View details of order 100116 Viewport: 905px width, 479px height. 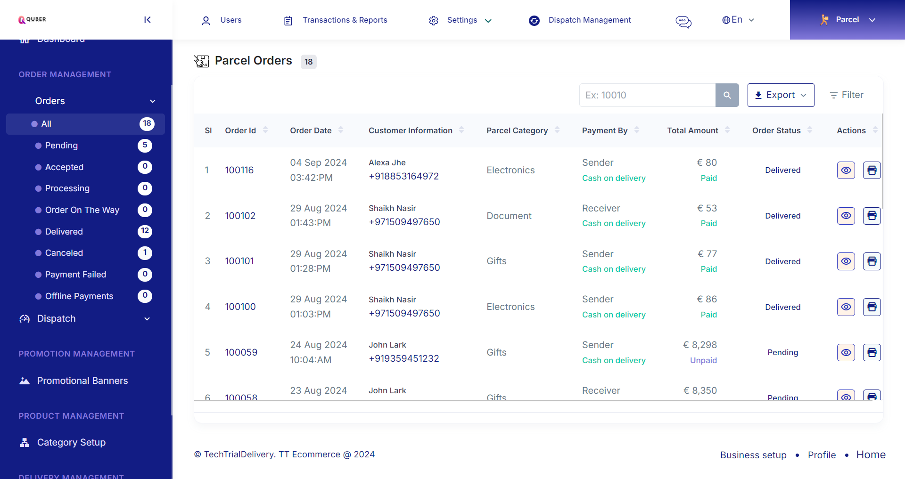click(846, 170)
